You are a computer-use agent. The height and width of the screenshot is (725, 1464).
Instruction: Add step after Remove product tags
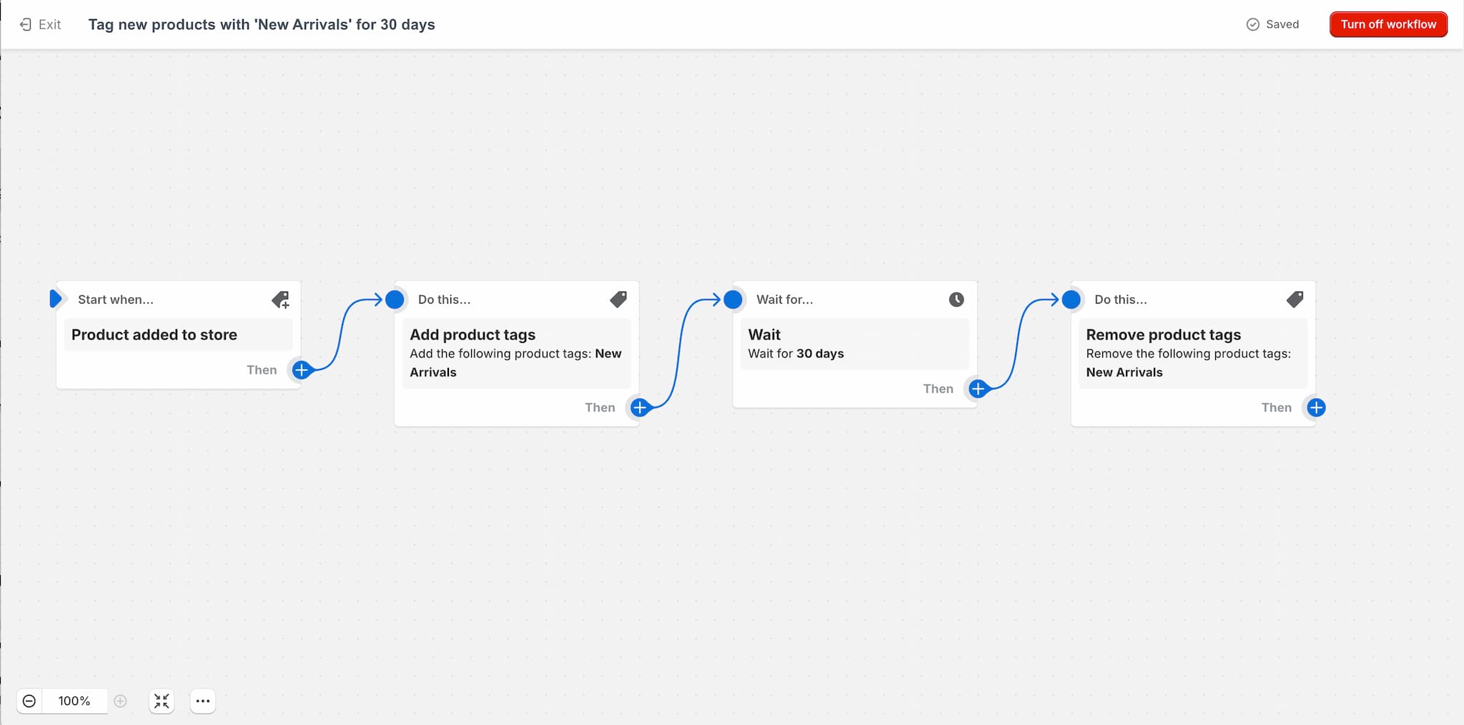[1316, 408]
